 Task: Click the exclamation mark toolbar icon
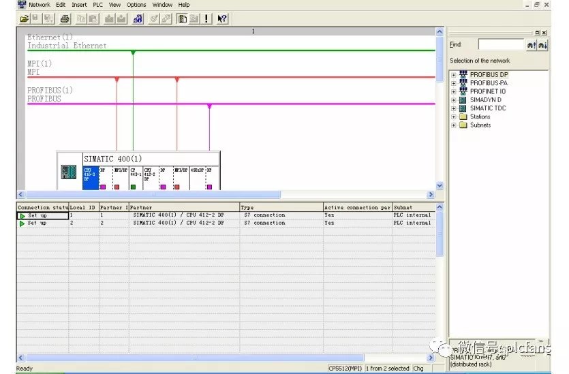[207, 19]
